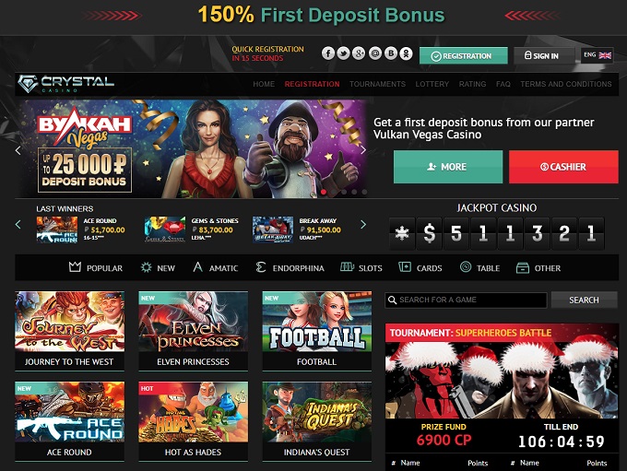This screenshot has height=471, width=627.
Task: Click the Google Plus social icon
Action: tap(359, 53)
